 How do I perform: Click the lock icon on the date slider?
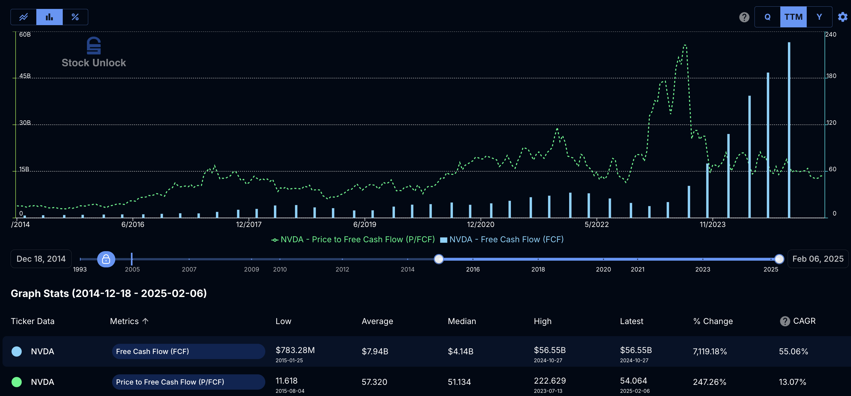[106, 259]
